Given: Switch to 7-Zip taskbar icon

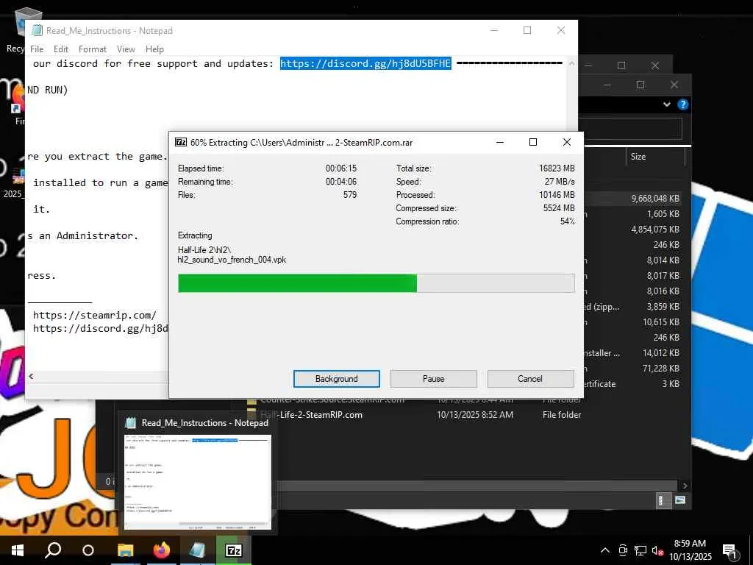Looking at the screenshot, I should (x=233, y=550).
